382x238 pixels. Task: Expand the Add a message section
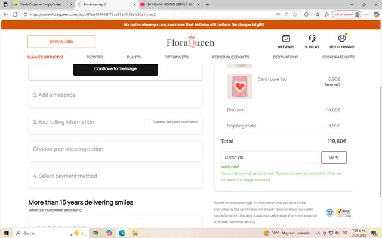pyautogui.click(x=115, y=97)
